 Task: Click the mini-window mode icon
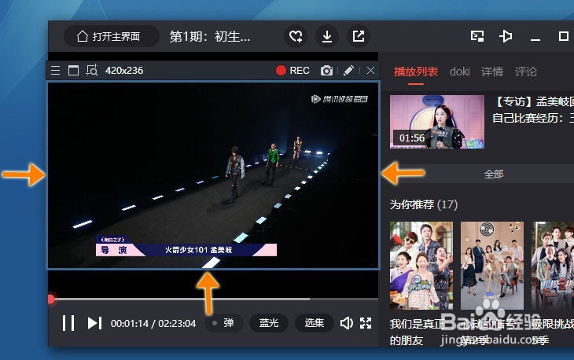[477, 36]
